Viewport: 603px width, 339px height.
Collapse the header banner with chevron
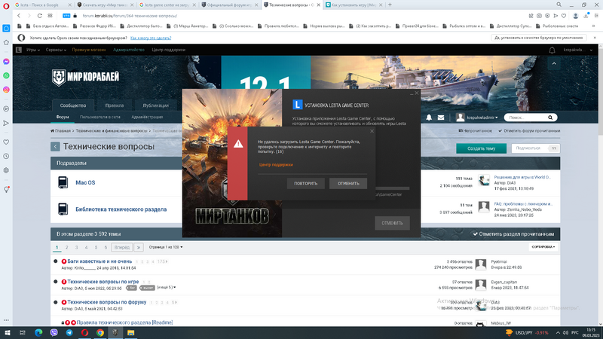[554, 64]
